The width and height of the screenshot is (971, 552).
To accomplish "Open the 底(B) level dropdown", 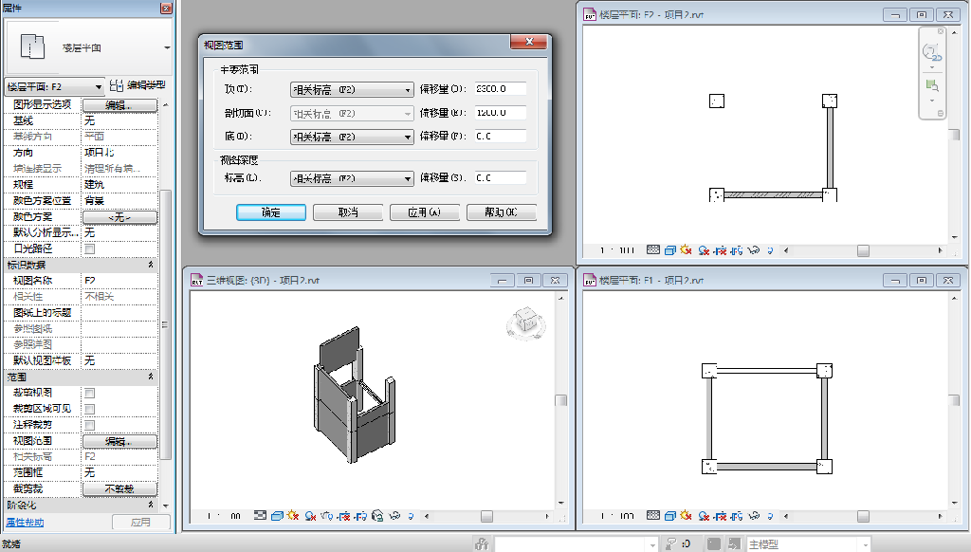I will [x=352, y=137].
